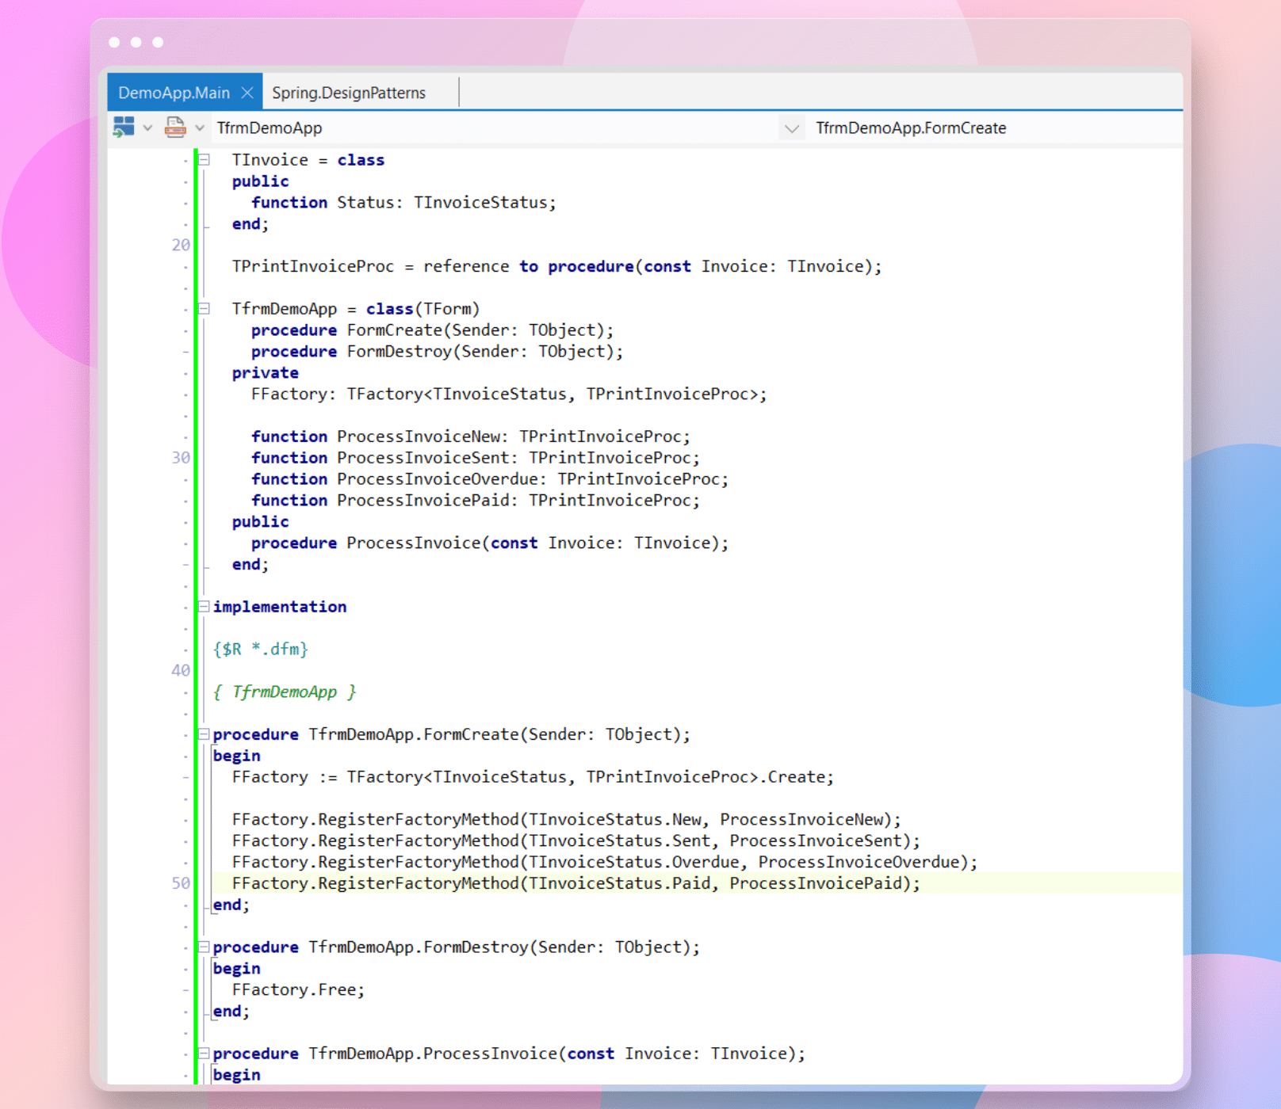Viewport: 1281px width, 1109px height.
Task: Close the DemoApp.Main tab with X
Action: coord(247,93)
